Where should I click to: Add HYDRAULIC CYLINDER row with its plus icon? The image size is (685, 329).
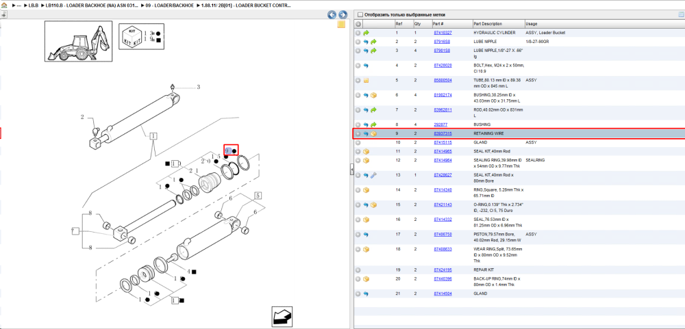click(x=358, y=33)
